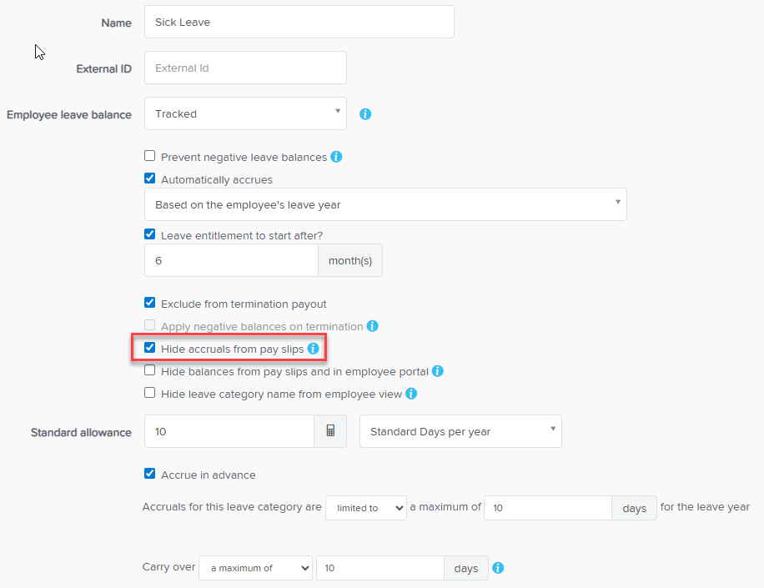Viewport: 764px width, 588px height.
Task: Open the Standard Days per year dropdown
Action: point(460,431)
